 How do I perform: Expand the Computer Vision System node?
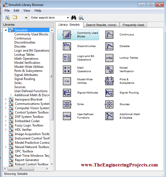[x=6, y=108]
